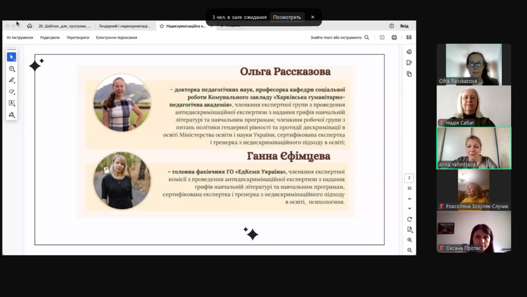
Task: Select Оксана Протас video thumbnail
Action: [x=473, y=232]
